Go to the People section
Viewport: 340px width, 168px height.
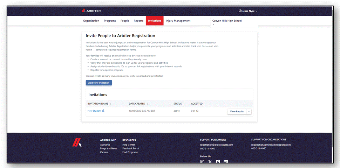[x=125, y=21]
